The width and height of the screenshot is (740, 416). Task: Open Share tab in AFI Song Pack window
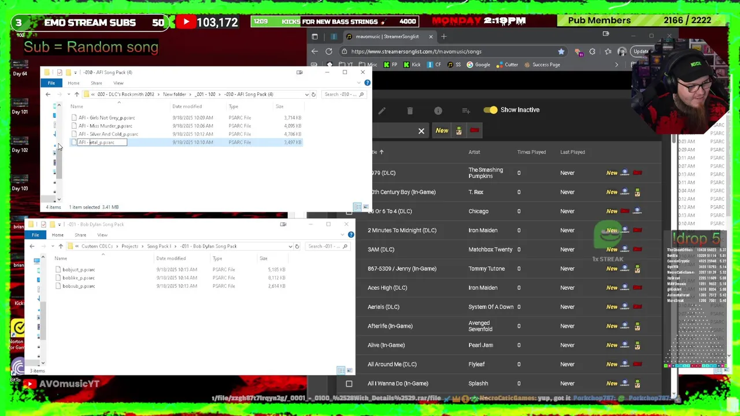(96, 83)
